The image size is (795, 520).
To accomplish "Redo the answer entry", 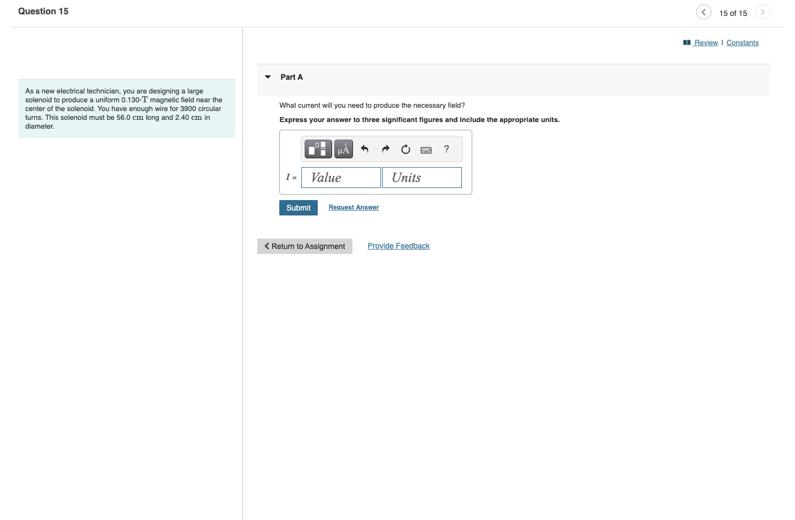I will (x=385, y=149).
